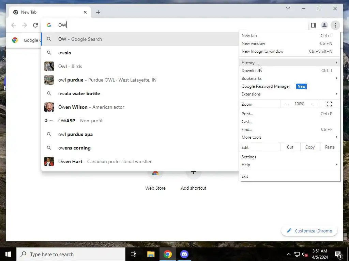
Task: Expand the Help submenu
Action: pyautogui.click(x=289, y=165)
